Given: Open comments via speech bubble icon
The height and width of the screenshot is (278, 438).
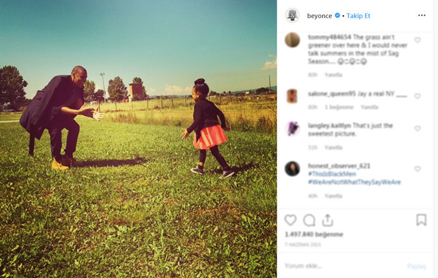Looking at the screenshot, I should (x=309, y=220).
